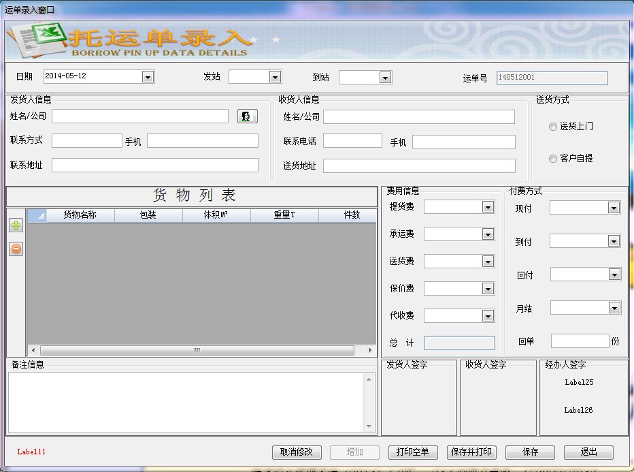Click the 回单 copies input field
Image resolution: width=634 pixels, height=472 pixels.
(x=580, y=341)
